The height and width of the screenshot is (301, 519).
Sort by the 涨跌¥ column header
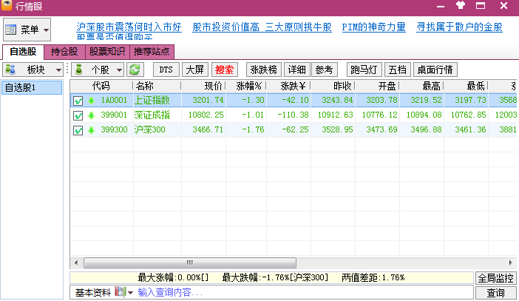pyautogui.click(x=288, y=86)
